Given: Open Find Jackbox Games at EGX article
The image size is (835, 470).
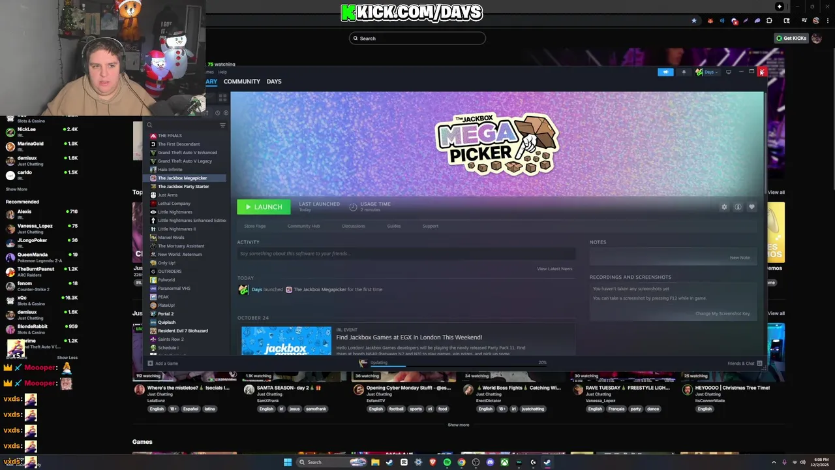Looking at the screenshot, I should coord(409,337).
